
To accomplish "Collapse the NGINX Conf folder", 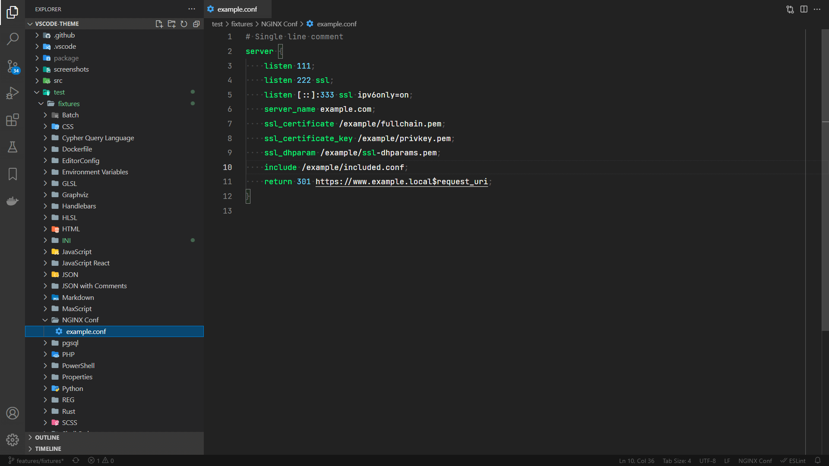I will [x=80, y=320].
